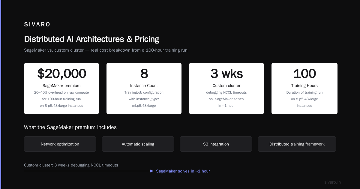Click the large '8' instance number
Screen dimensions: 360x189
(144, 74)
